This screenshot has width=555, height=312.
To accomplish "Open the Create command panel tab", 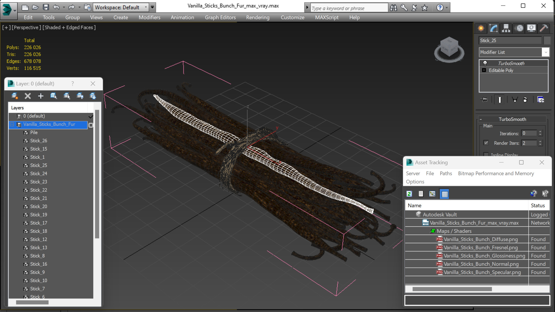I will [481, 28].
